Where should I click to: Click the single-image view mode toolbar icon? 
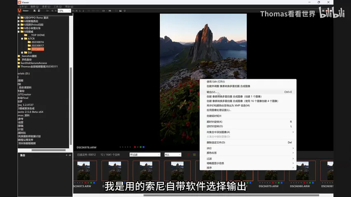click(103, 11)
